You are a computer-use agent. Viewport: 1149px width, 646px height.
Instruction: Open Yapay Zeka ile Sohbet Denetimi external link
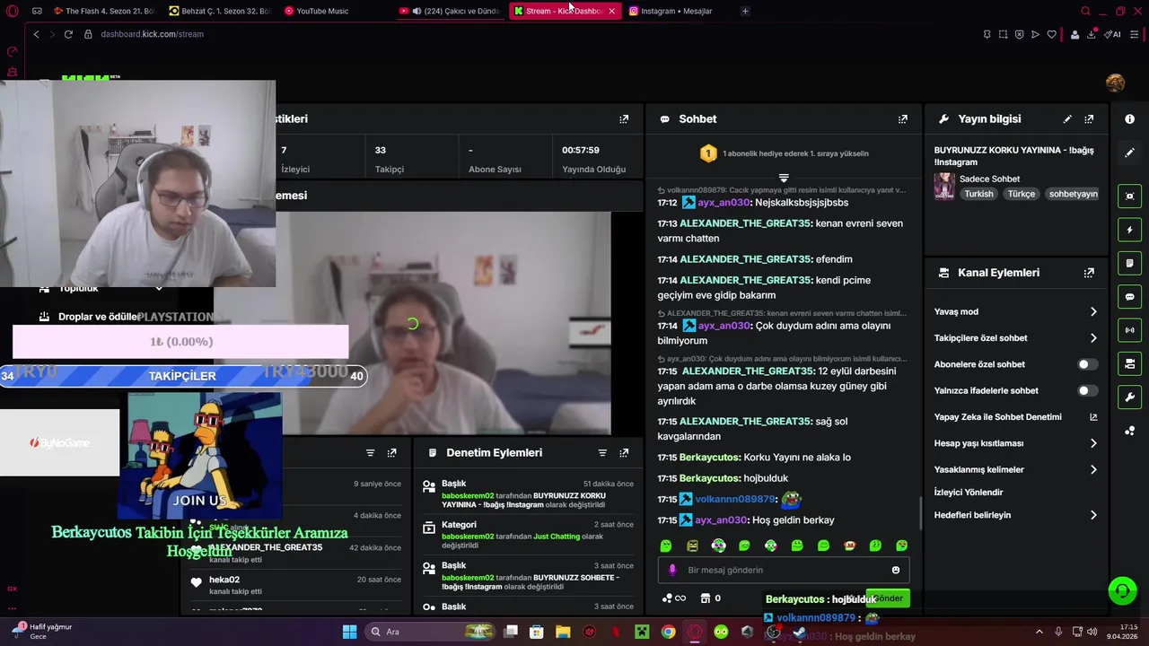click(x=1093, y=417)
